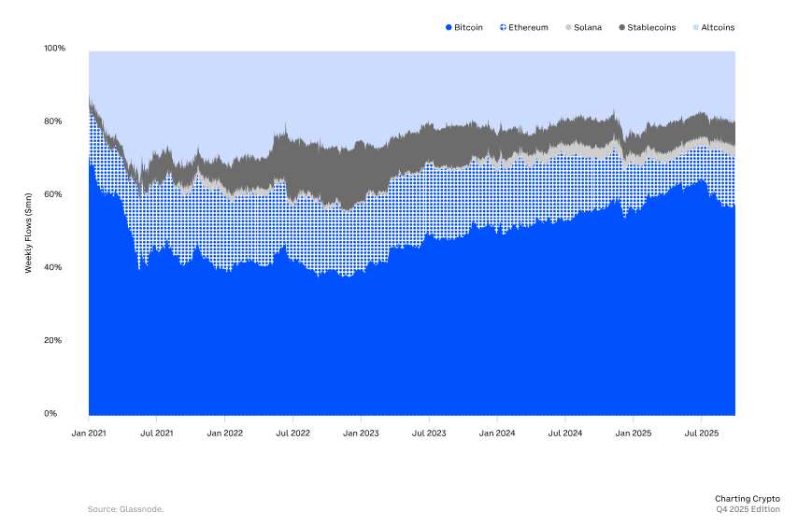
Task: Click the Altcoins light blue legend dot
Action: (x=694, y=28)
